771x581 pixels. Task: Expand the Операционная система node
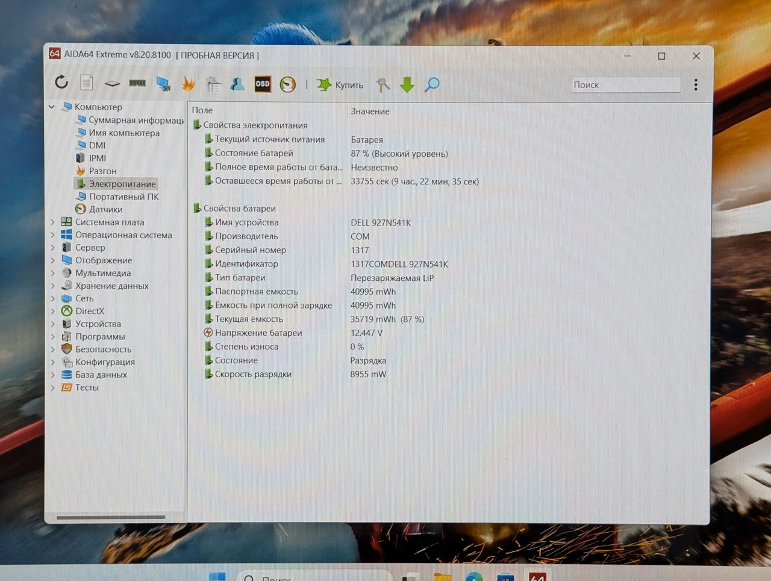coord(53,235)
